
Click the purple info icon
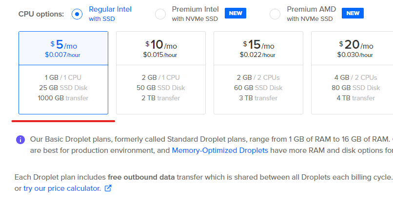[20, 139]
